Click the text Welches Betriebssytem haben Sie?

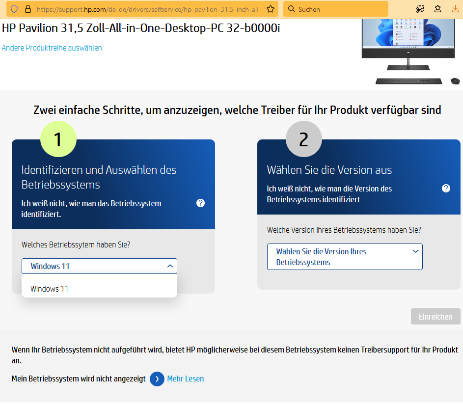(x=76, y=245)
